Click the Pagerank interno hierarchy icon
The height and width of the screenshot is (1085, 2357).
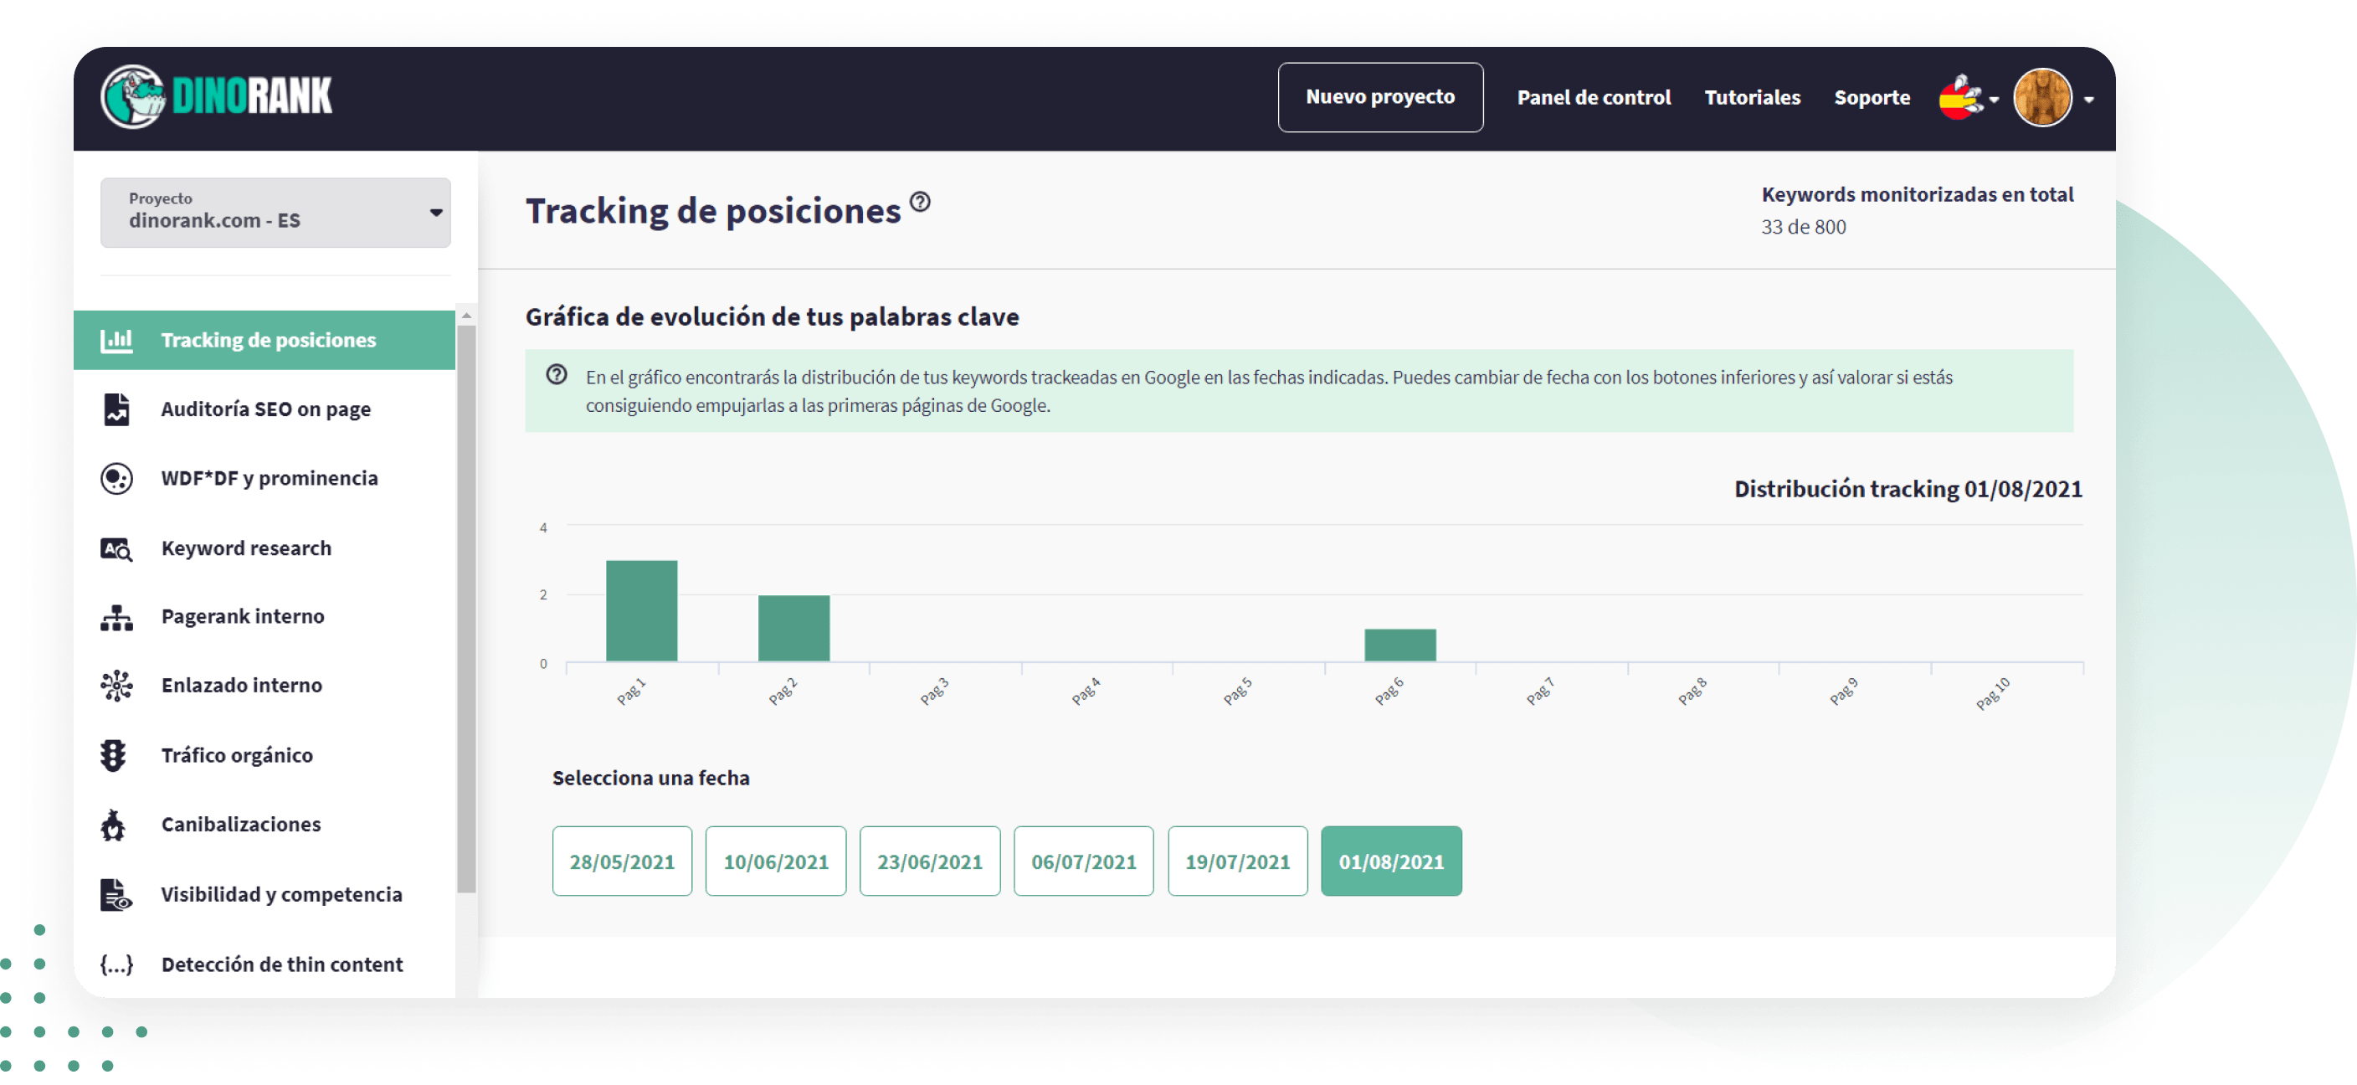(x=116, y=618)
